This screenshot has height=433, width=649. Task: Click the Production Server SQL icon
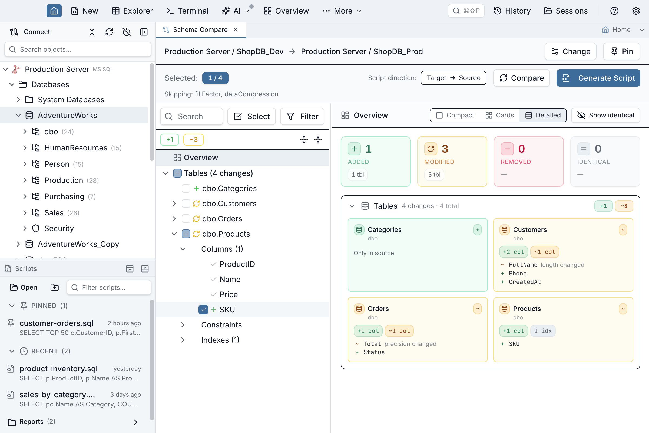(16, 69)
